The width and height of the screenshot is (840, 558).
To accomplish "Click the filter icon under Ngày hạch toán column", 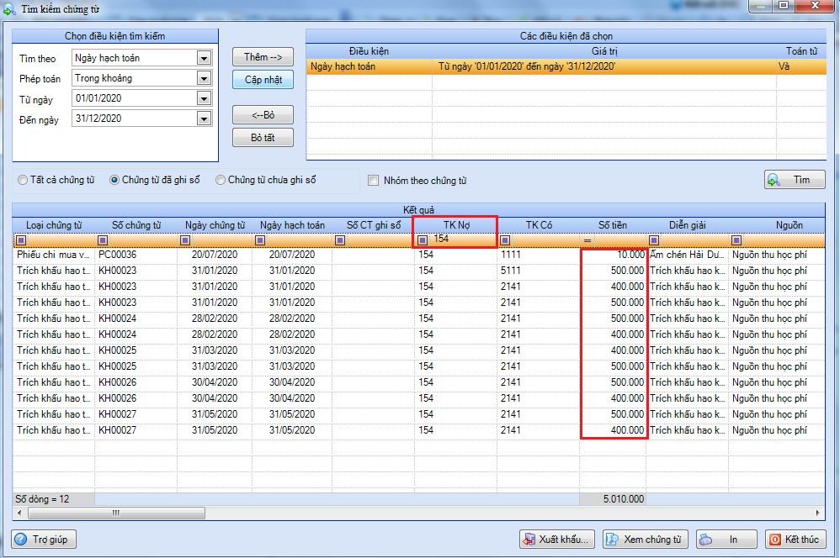I will [260, 240].
